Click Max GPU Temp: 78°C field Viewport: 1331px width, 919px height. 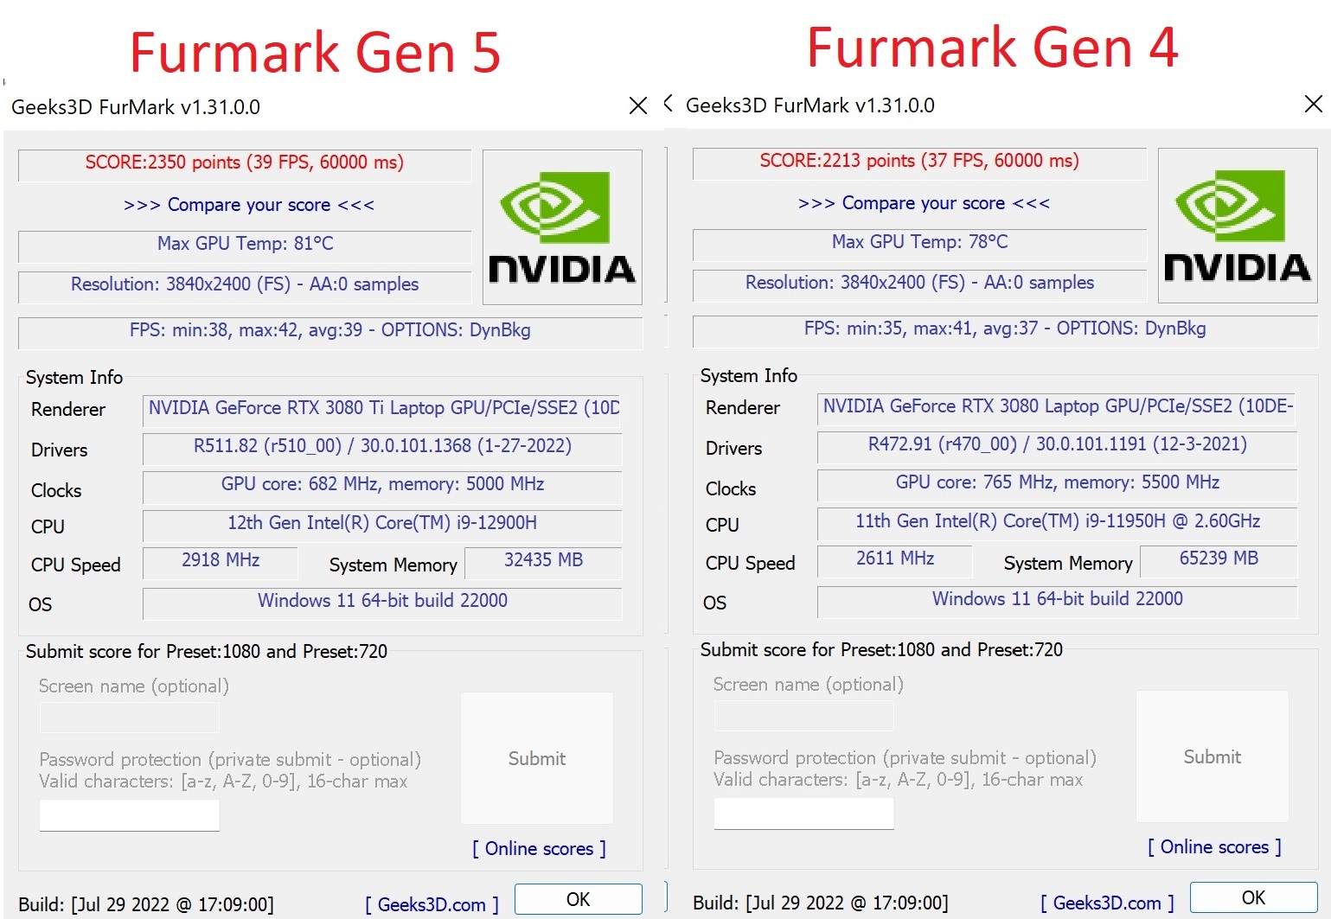[919, 244]
